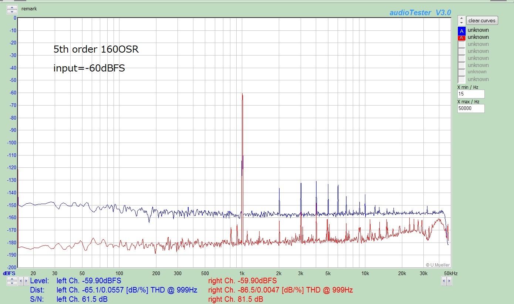The image size is (514, 304).
Task: Click the clear curves button
Action: pos(482,20)
